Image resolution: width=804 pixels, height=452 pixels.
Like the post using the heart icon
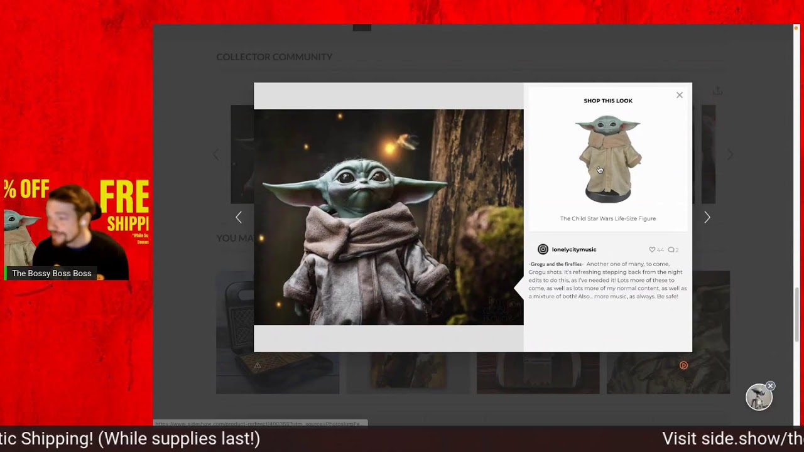(x=652, y=250)
